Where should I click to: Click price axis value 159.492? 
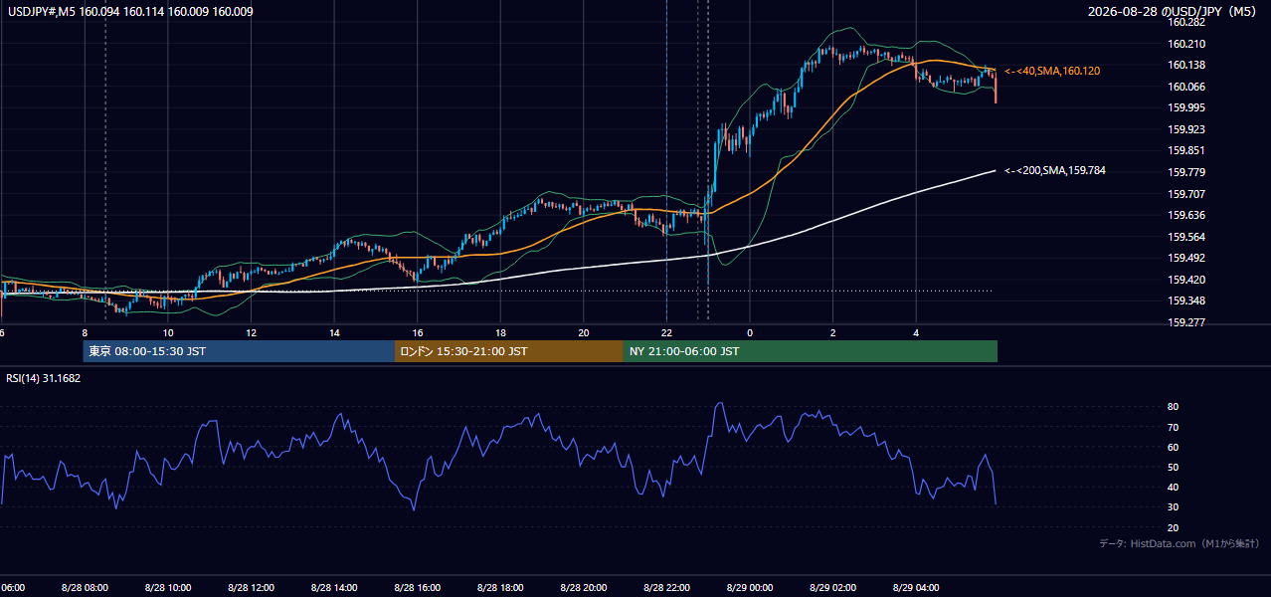click(x=1185, y=259)
